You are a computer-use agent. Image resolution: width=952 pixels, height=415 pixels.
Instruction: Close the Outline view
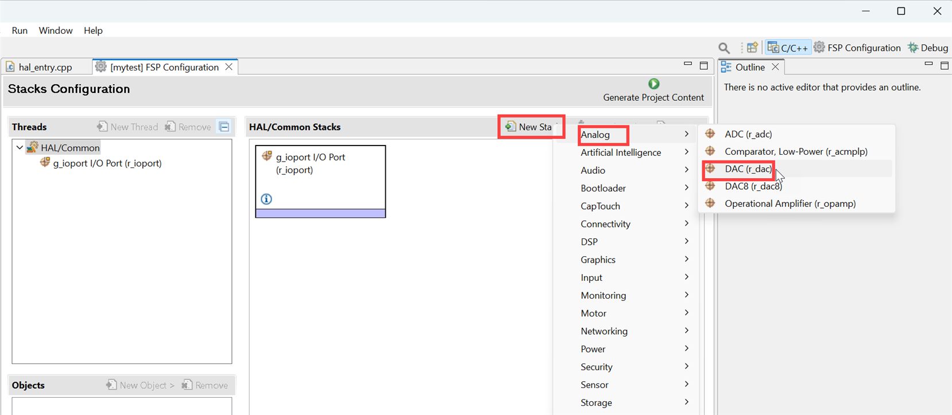(775, 67)
